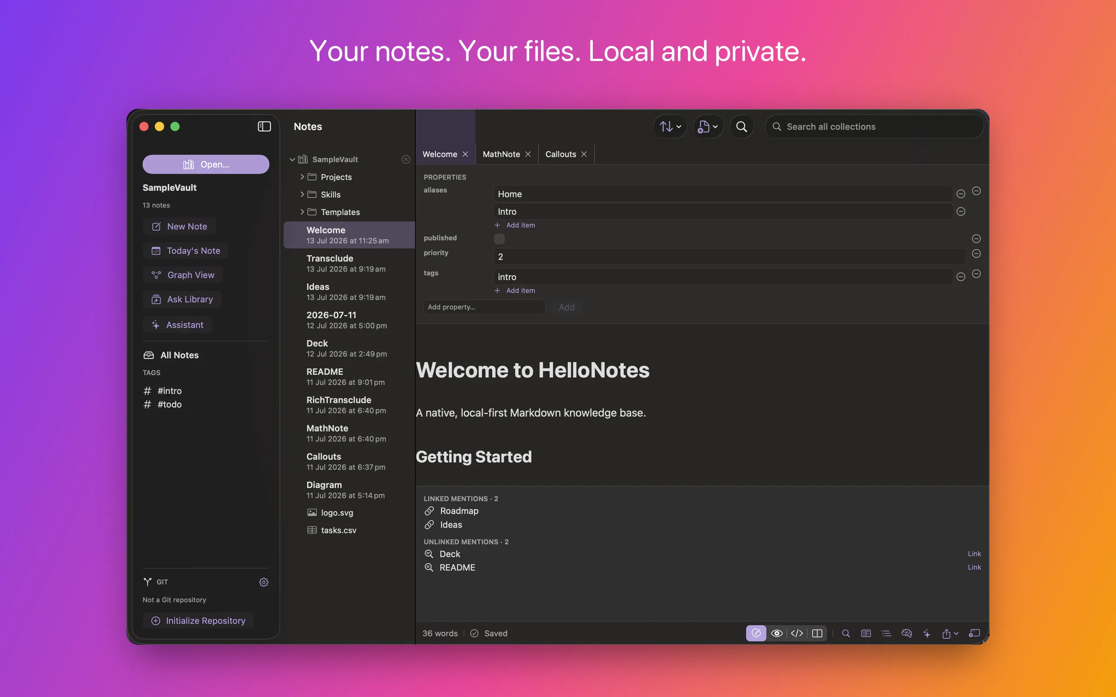The height and width of the screenshot is (697, 1116).
Task: Switch to preview eye mode
Action: (776, 633)
